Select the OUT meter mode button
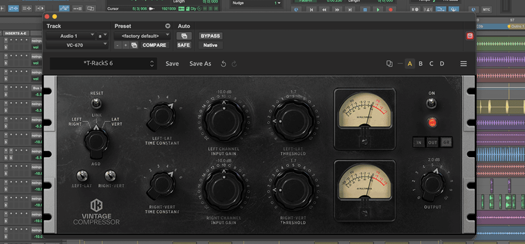 click(433, 142)
